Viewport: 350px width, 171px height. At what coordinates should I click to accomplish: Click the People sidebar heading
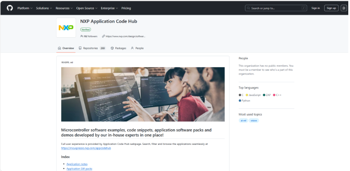point(243,58)
